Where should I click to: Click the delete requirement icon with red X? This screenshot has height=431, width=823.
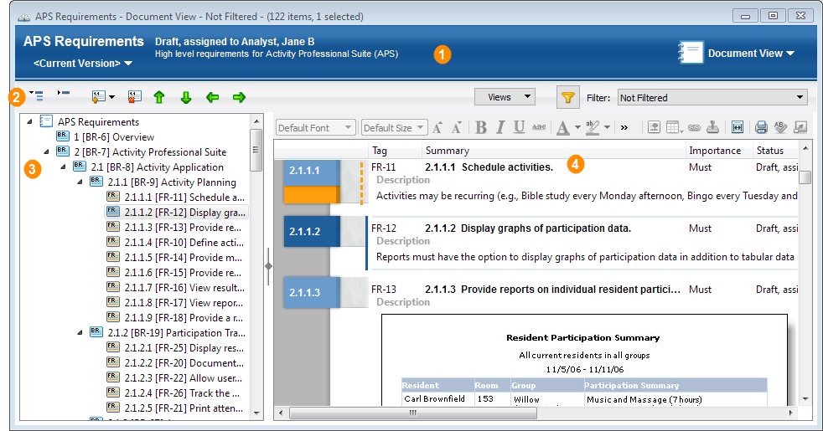[134, 97]
